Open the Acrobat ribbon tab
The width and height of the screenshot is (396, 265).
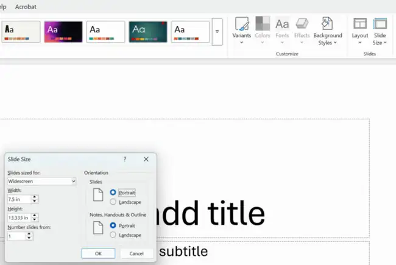pyautogui.click(x=26, y=7)
